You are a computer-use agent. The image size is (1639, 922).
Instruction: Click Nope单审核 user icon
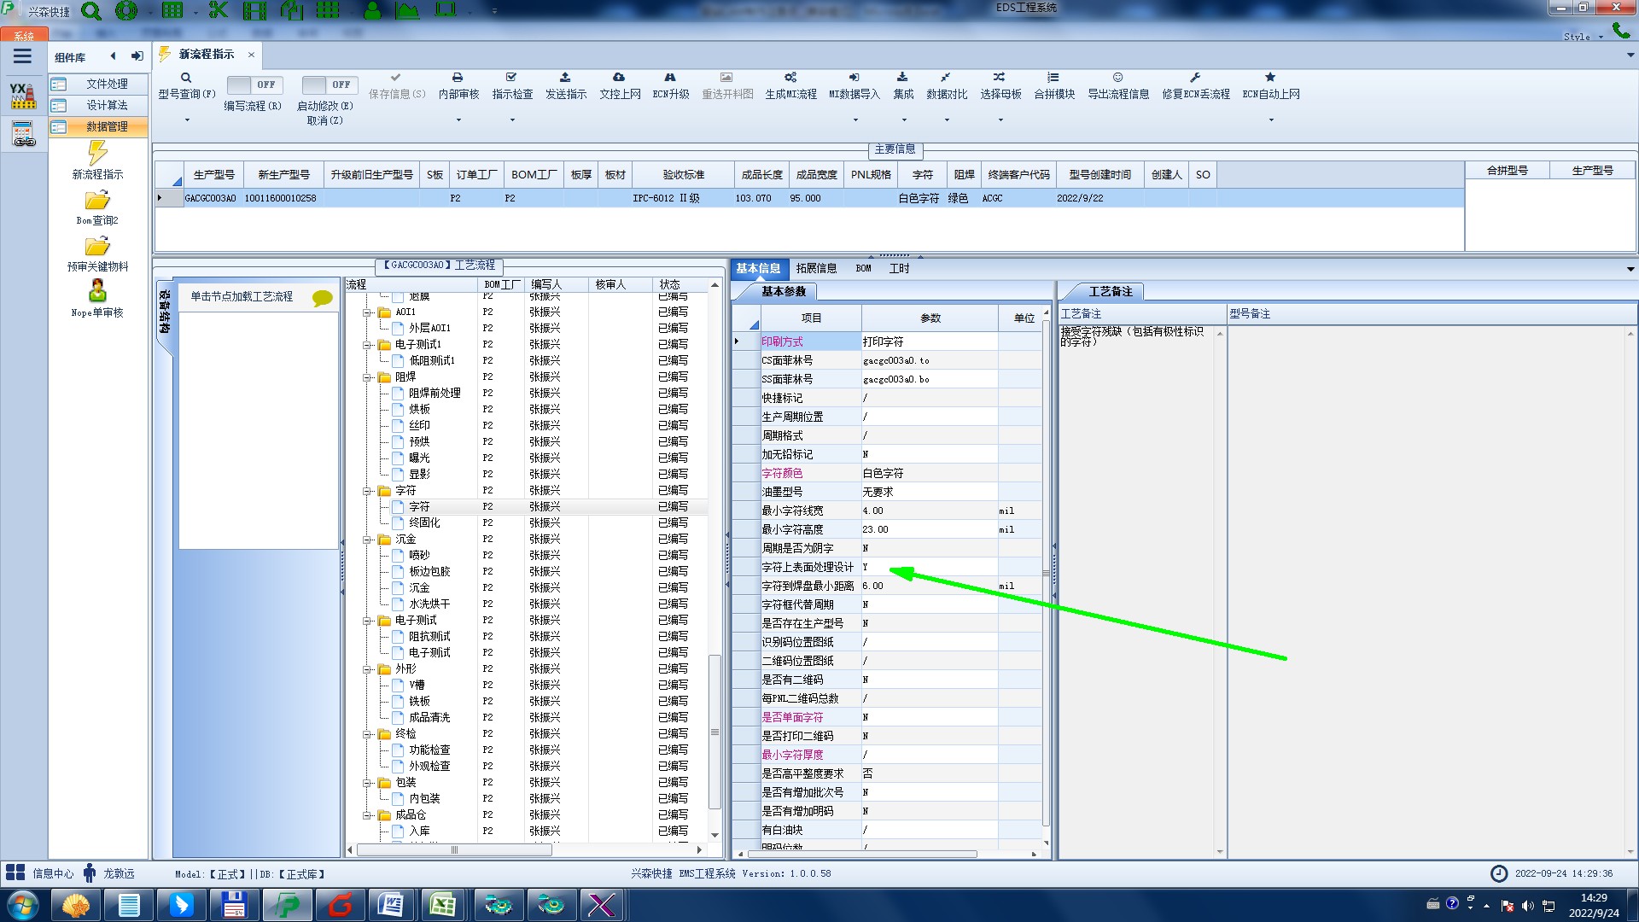[x=97, y=291]
